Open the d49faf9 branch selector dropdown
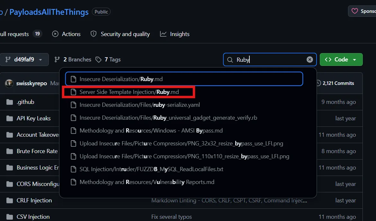 [24, 60]
